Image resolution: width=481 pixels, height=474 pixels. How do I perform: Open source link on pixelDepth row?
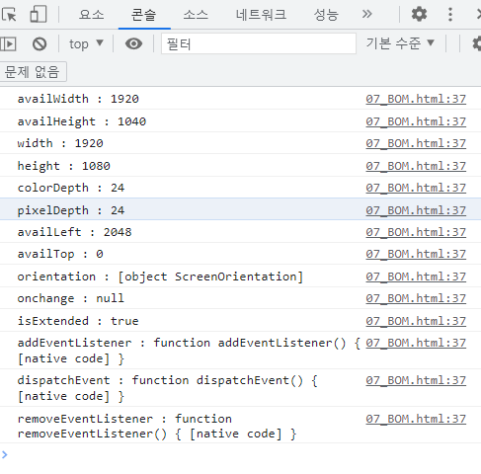pos(416,210)
